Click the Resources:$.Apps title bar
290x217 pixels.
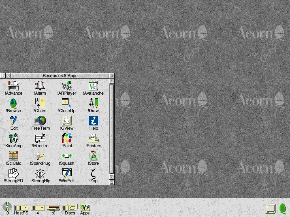pyautogui.click(x=60, y=76)
